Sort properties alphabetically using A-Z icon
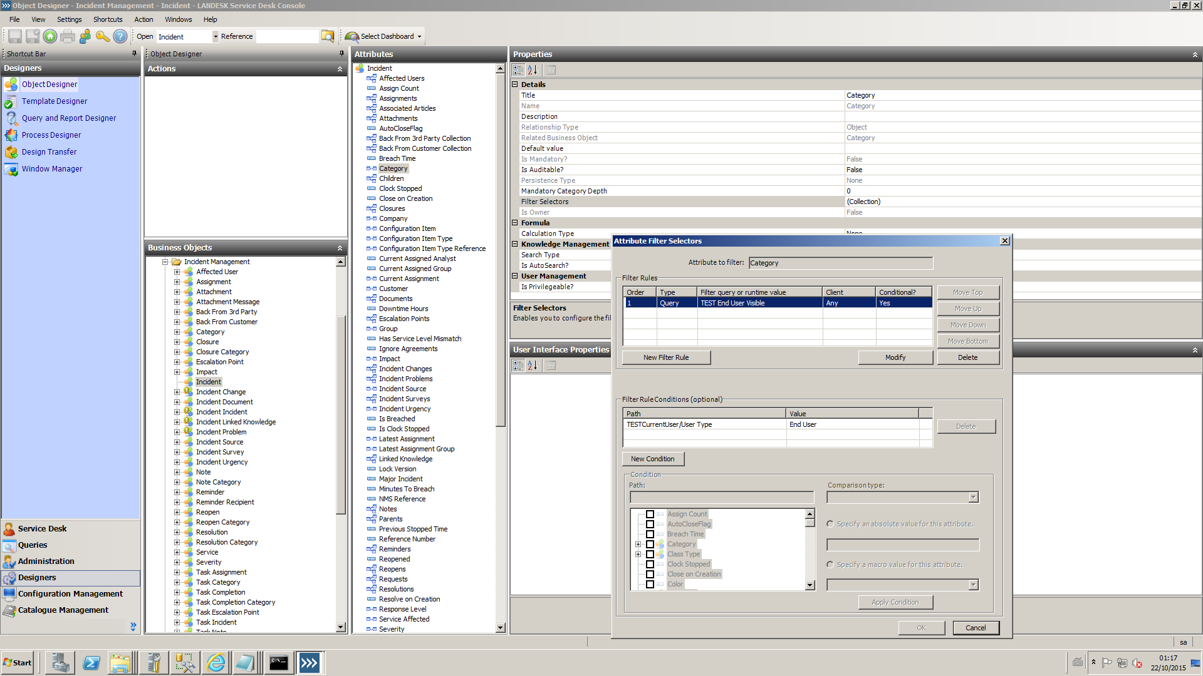 533,70
